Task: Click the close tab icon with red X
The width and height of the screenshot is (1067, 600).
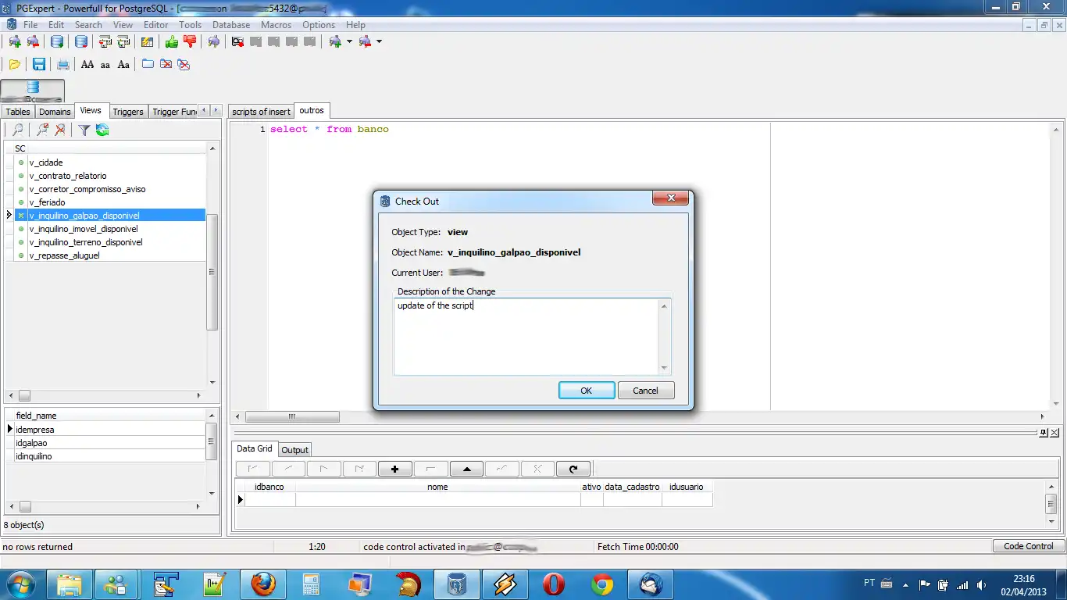Action: click(x=166, y=64)
